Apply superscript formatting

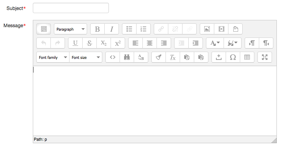pos(118,43)
